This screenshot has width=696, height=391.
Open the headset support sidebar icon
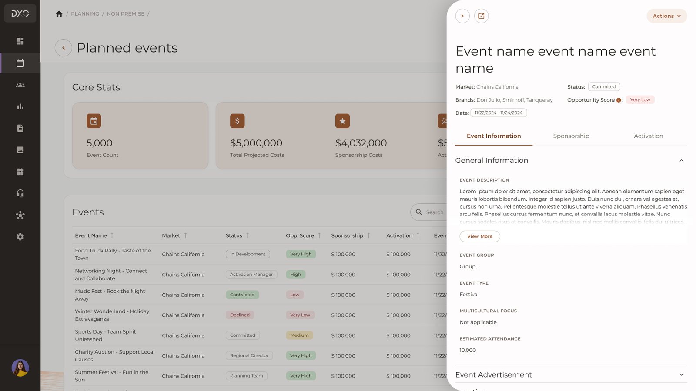(x=20, y=193)
